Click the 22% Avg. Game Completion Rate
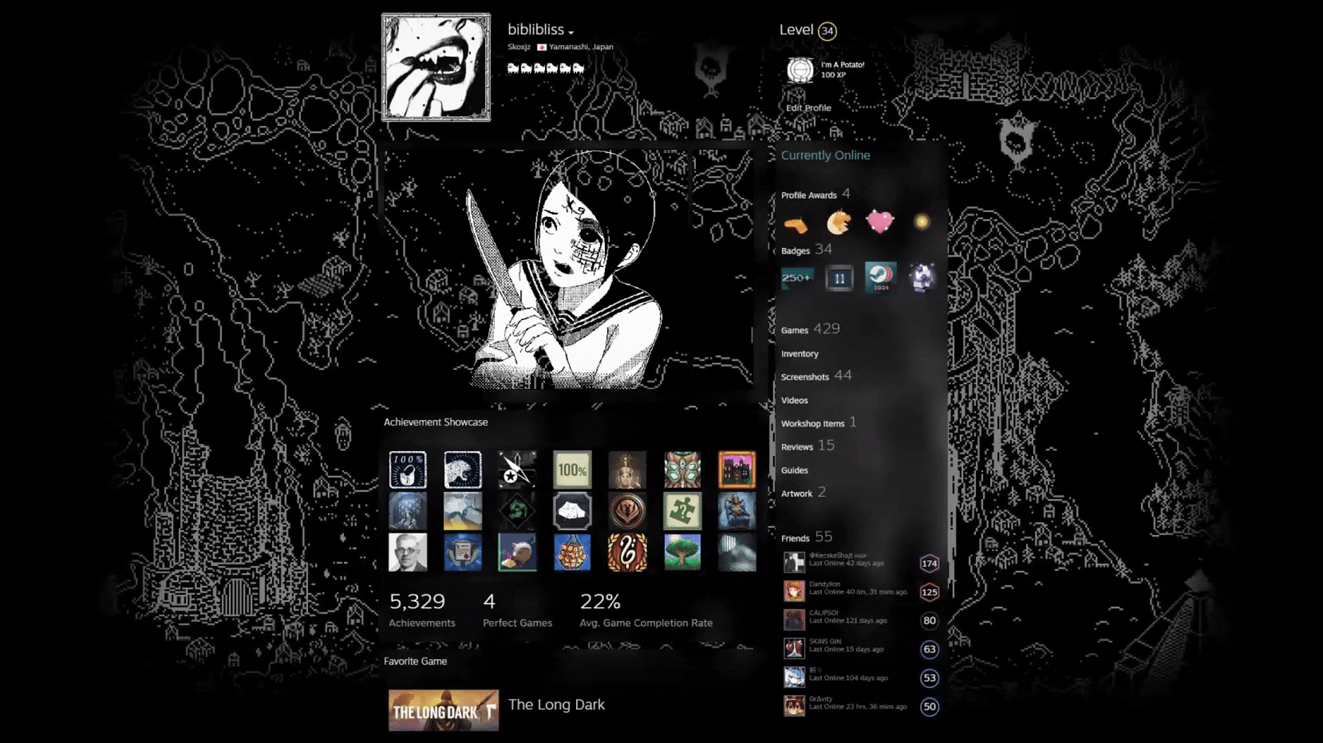 646,609
